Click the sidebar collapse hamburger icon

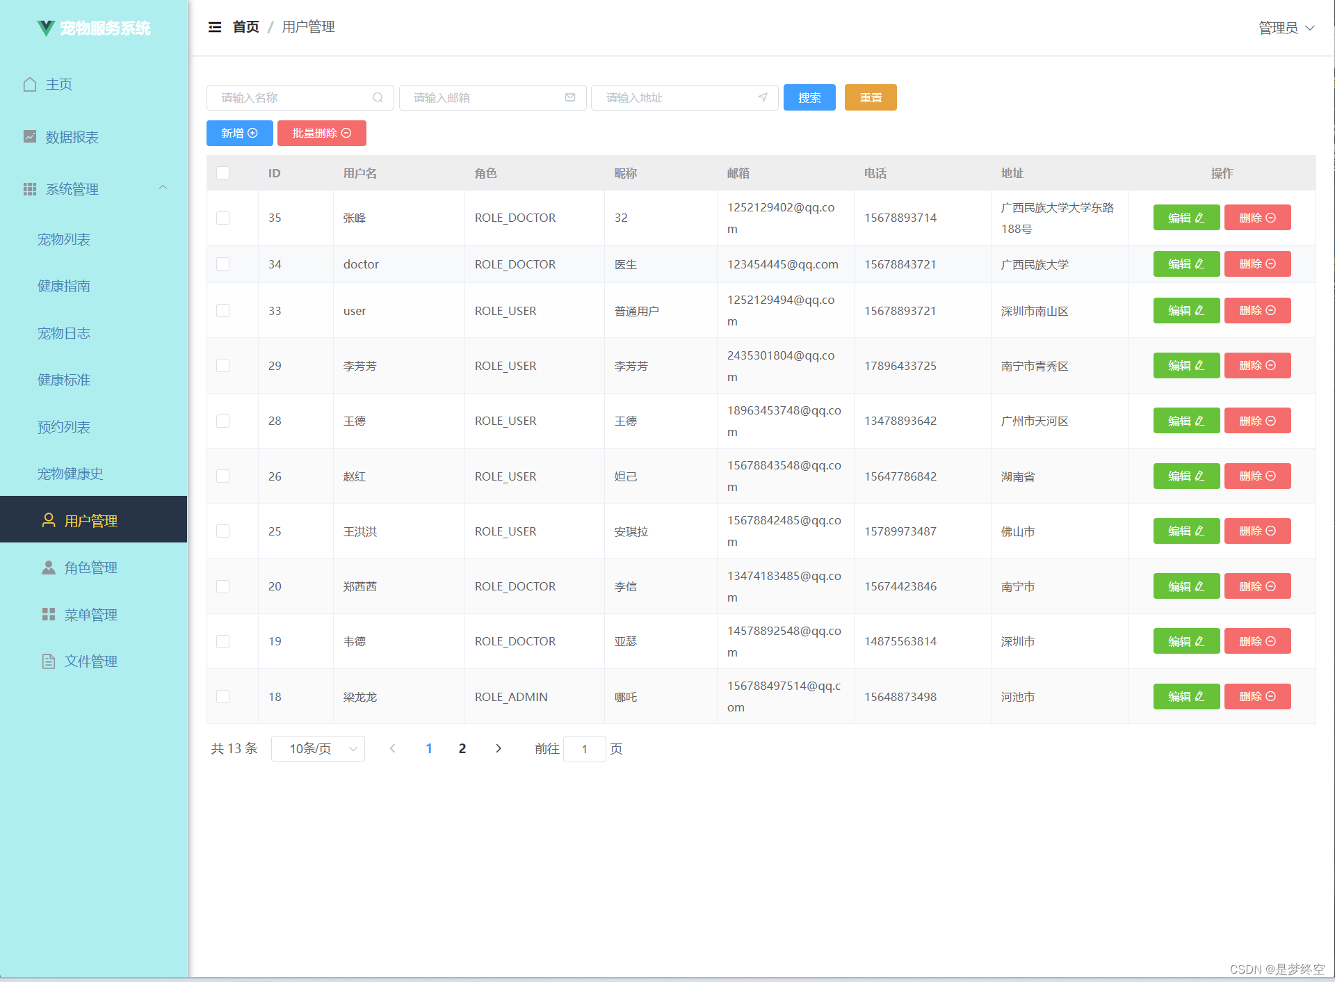(216, 26)
